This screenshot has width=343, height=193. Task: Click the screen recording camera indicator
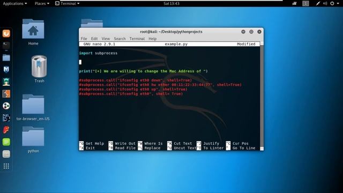[294, 4]
